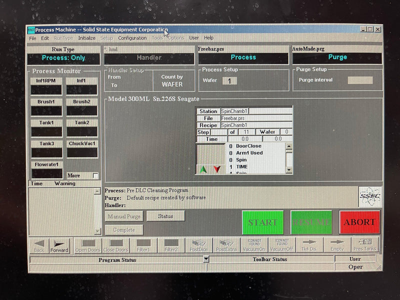Click the Handler header panel
The width and height of the screenshot is (400, 300).
point(149,58)
